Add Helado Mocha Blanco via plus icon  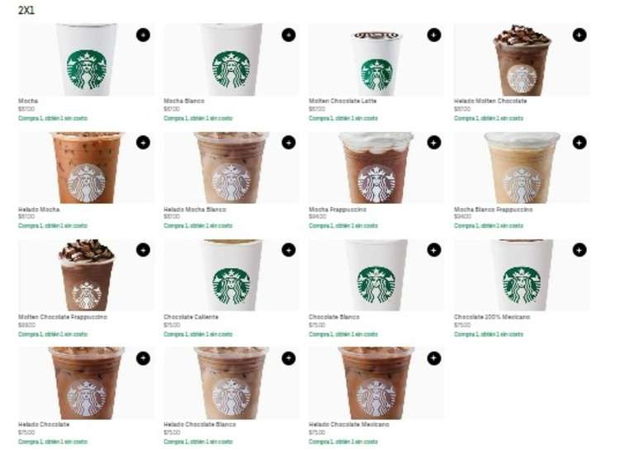pyautogui.click(x=288, y=142)
